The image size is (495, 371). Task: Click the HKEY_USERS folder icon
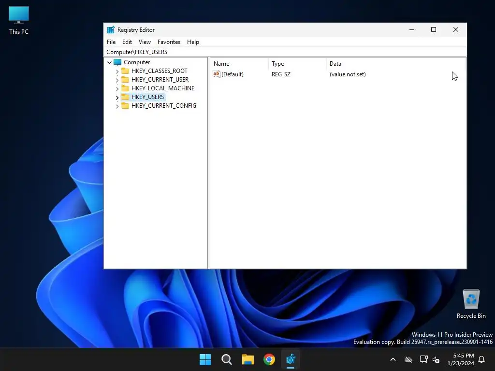pyautogui.click(x=125, y=97)
